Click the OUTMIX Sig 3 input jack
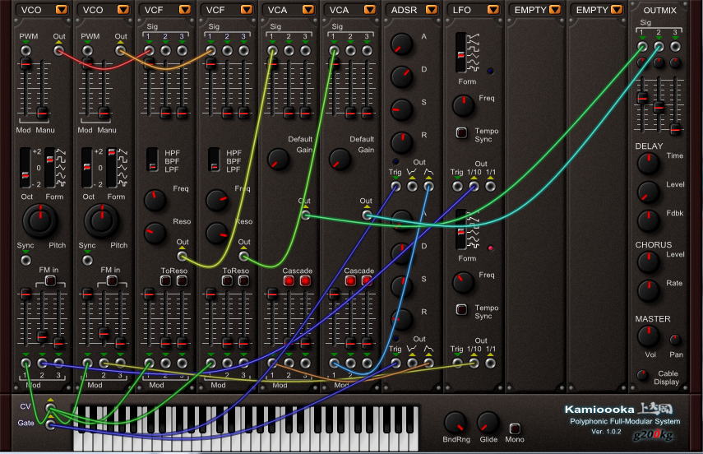Image resolution: width=703 pixels, height=454 pixels. [x=675, y=47]
